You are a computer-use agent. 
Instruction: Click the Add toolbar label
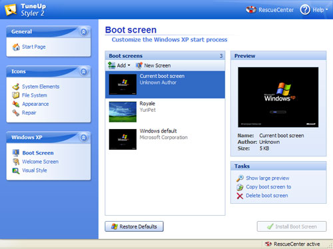(x=121, y=65)
